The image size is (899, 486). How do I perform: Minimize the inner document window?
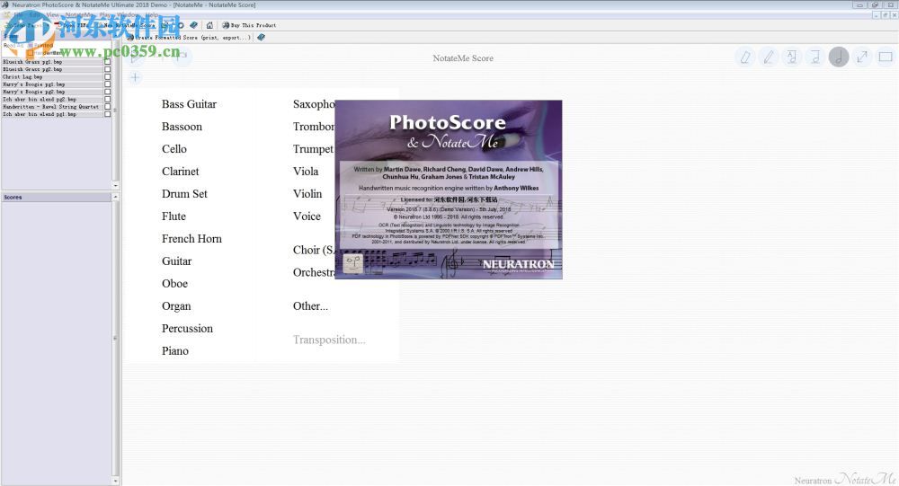877,15
